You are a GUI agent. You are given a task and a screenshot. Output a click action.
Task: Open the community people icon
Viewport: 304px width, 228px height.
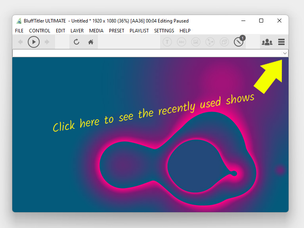267,42
